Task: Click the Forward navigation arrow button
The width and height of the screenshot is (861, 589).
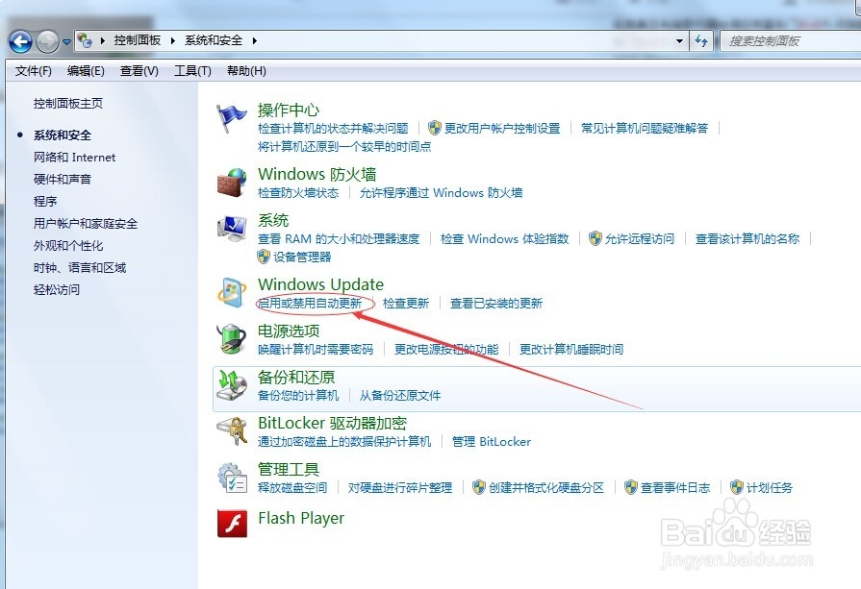Action: coord(47,41)
